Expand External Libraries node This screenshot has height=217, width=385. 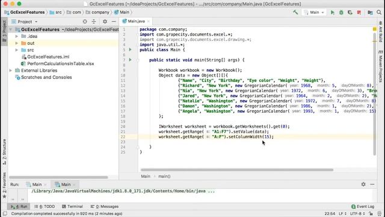click(x=11, y=71)
